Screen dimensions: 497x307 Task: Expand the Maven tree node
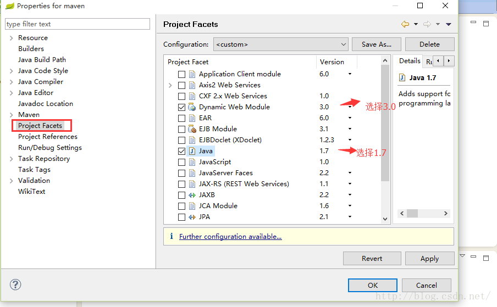click(x=12, y=115)
